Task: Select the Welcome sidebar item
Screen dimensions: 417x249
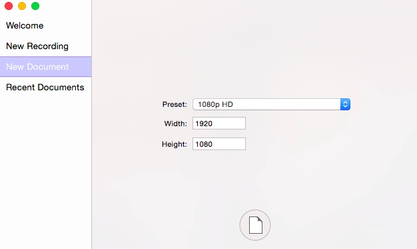Action: (x=45, y=25)
